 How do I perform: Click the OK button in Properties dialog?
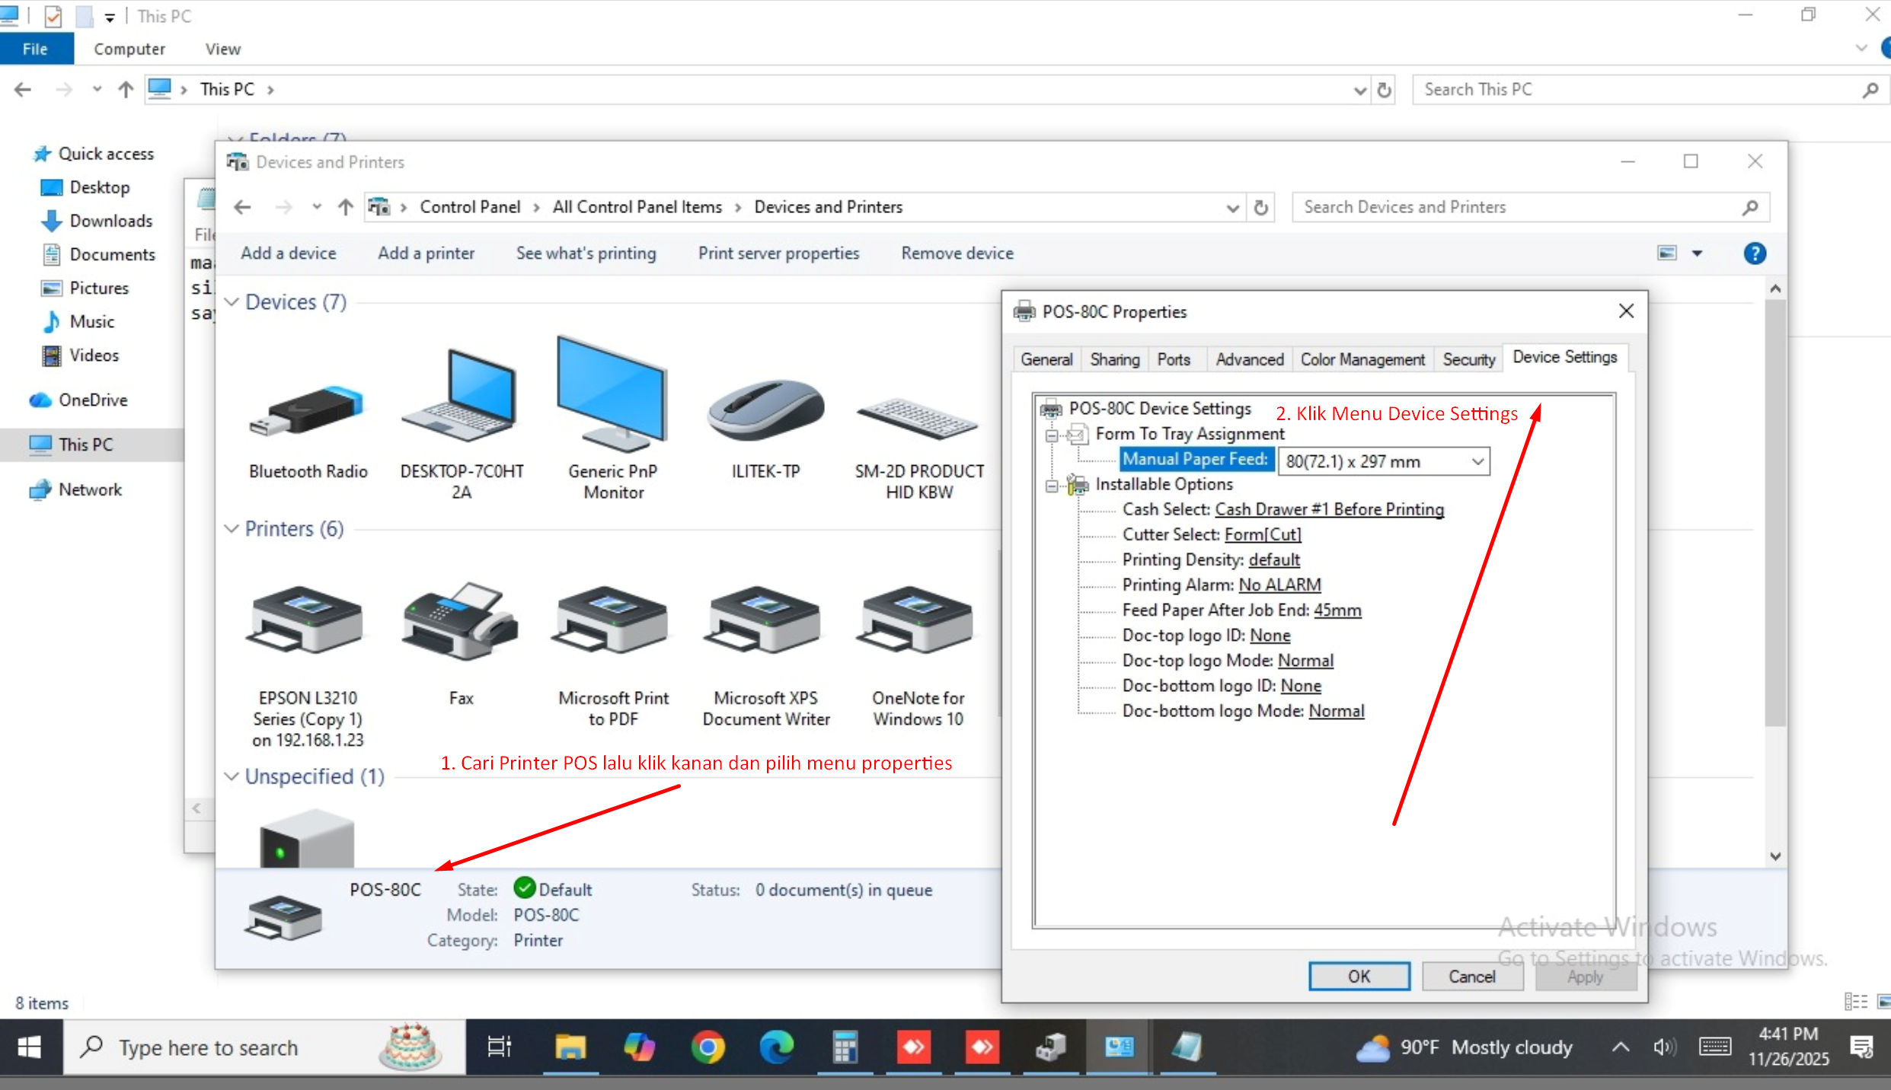tap(1359, 977)
